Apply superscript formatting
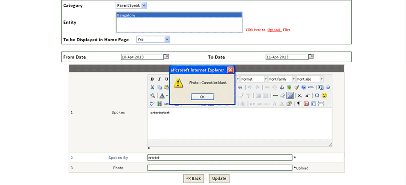 point(307,95)
